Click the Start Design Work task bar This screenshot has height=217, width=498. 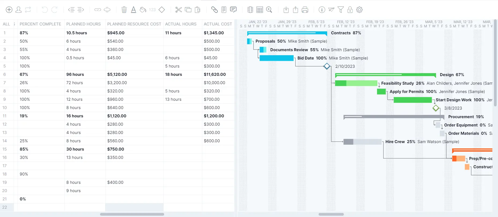413,100
